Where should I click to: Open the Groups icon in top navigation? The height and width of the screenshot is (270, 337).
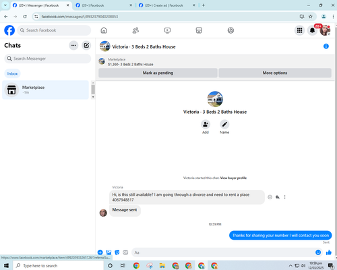coord(231,30)
